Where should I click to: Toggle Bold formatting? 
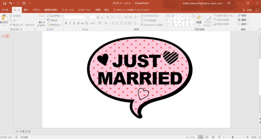(x=66, y=23)
